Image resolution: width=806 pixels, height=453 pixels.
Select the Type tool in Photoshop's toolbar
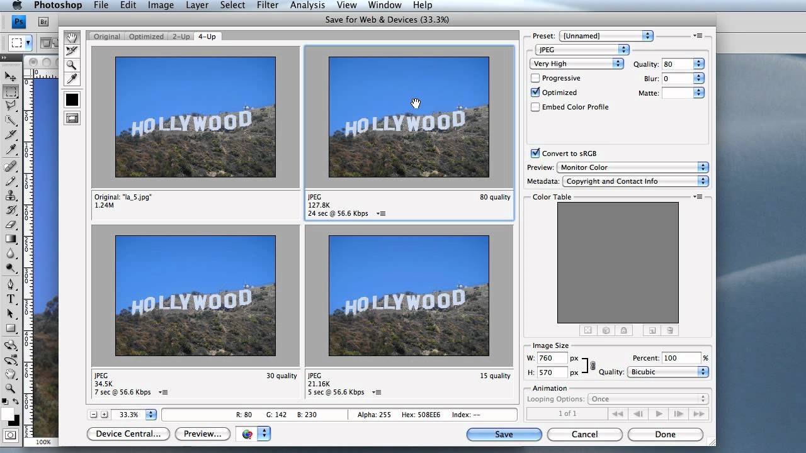coord(11,299)
